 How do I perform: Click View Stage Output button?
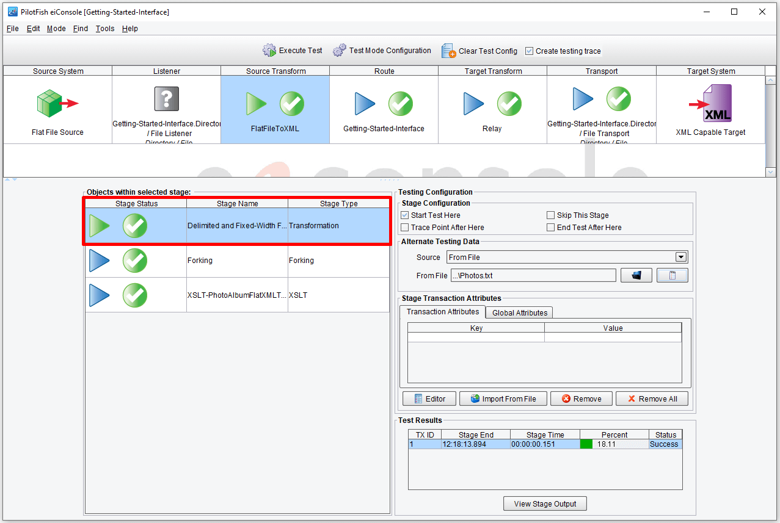[x=545, y=503]
